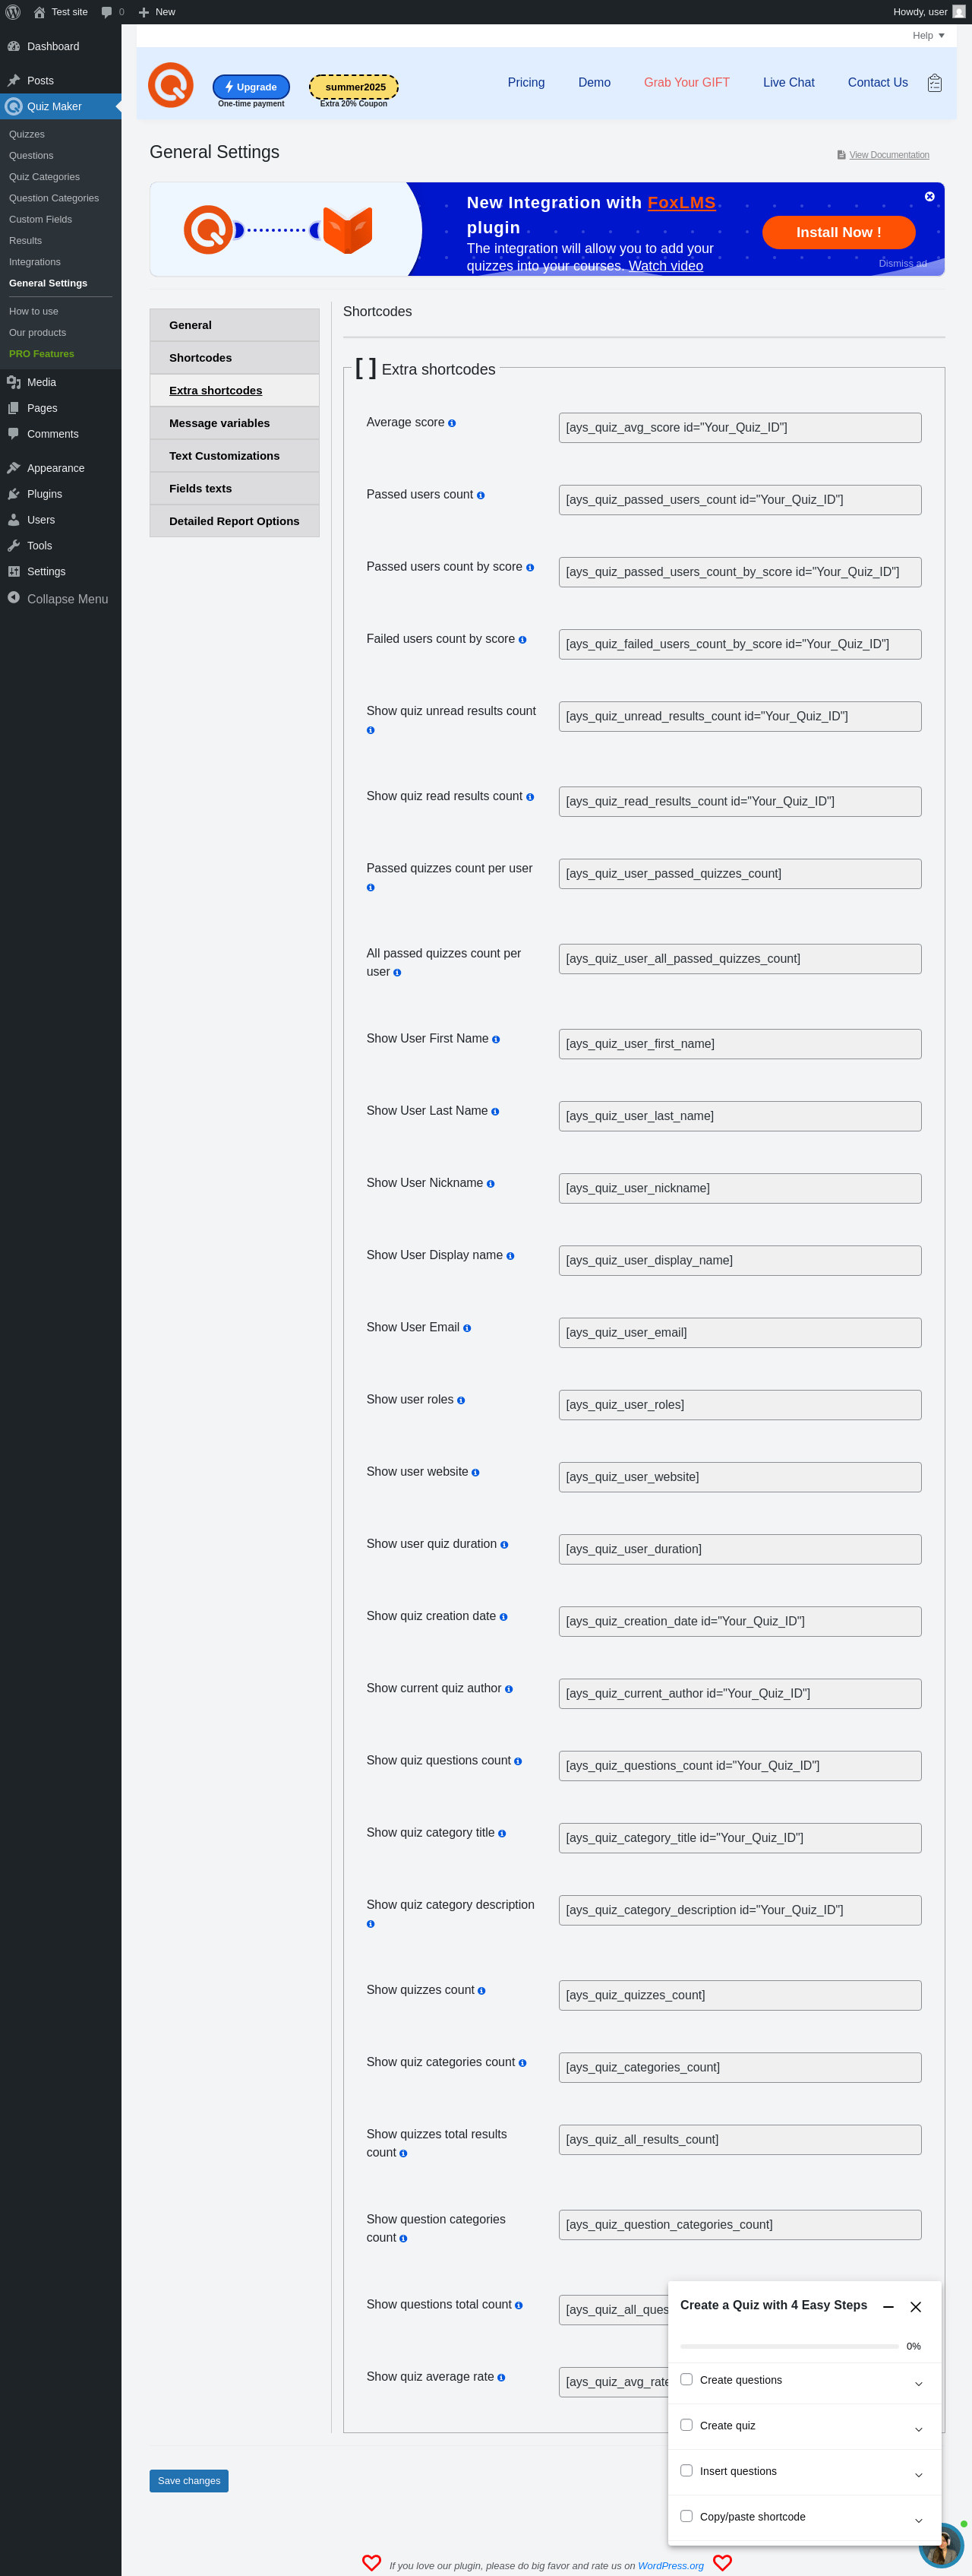The height and width of the screenshot is (2576, 972).
Task: Switch to Message variables tab
Action: (235, 423)
